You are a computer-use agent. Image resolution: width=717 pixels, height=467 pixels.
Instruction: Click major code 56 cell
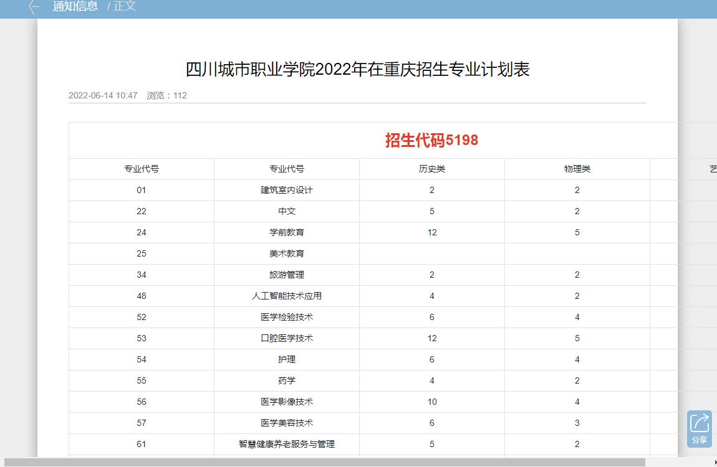click(142, 402)
